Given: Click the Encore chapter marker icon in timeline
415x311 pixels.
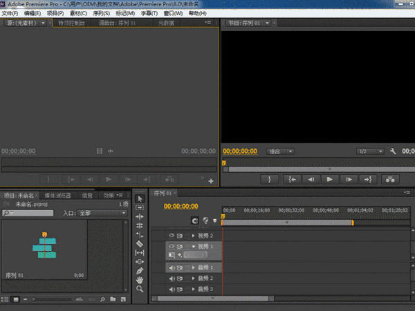Looking at the screenshot, I should click(x=205, y=220).
